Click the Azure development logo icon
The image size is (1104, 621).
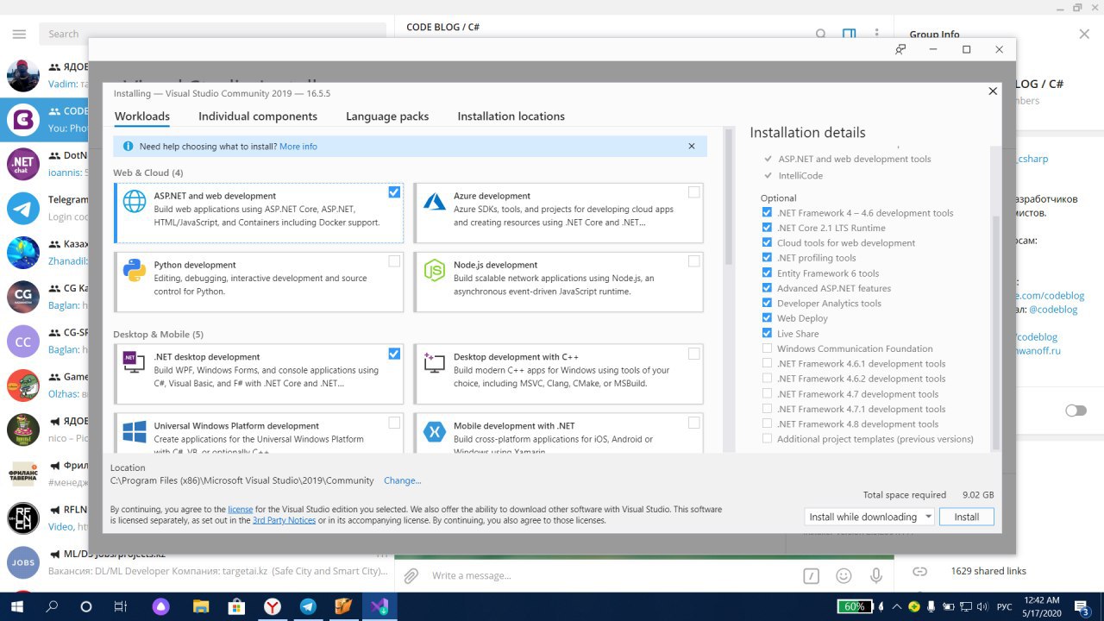coord(434,201)
